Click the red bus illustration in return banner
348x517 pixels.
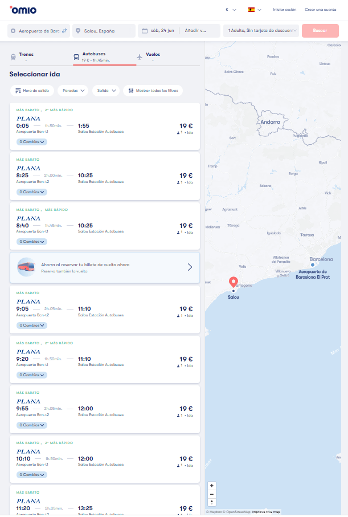click(x=26, y=267)
